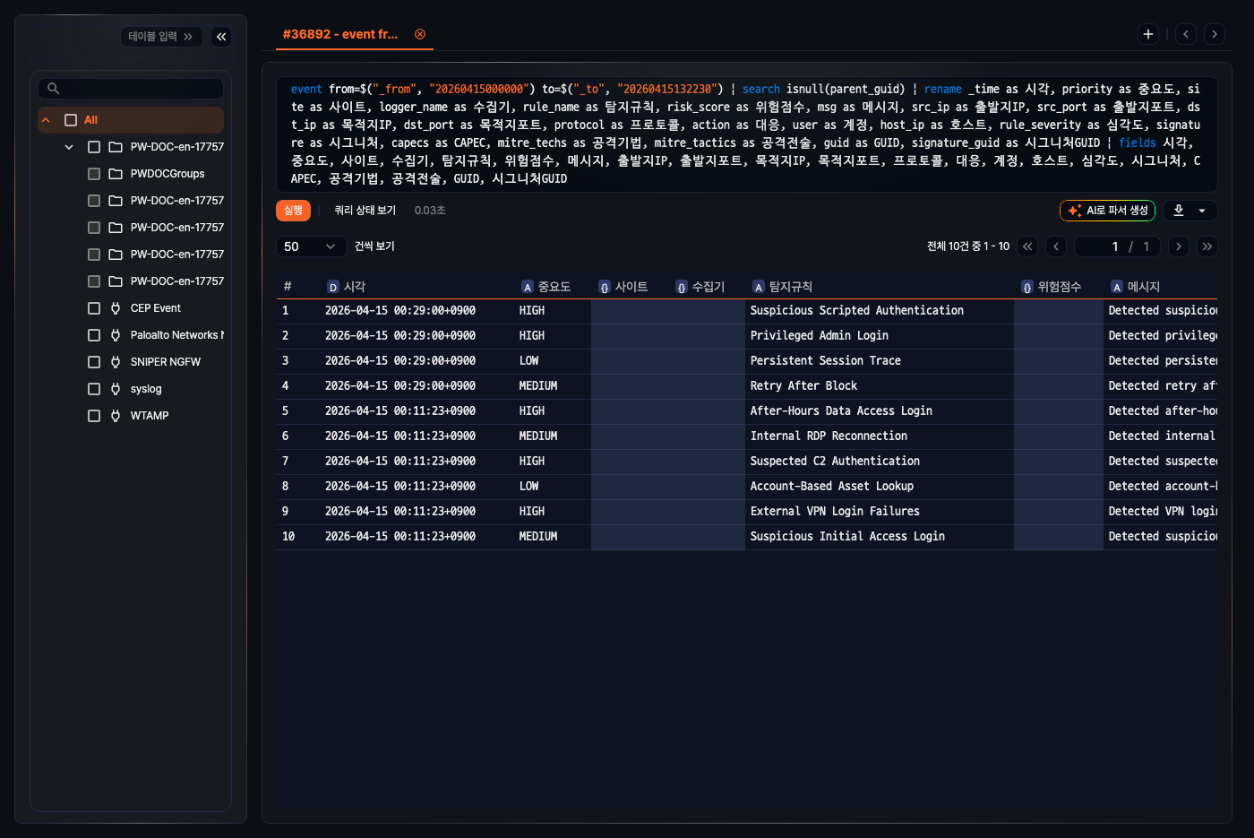Viewport: 1254px width, 838px height.
Task: Select the #36892 event query tab
Action: point(340,34)
